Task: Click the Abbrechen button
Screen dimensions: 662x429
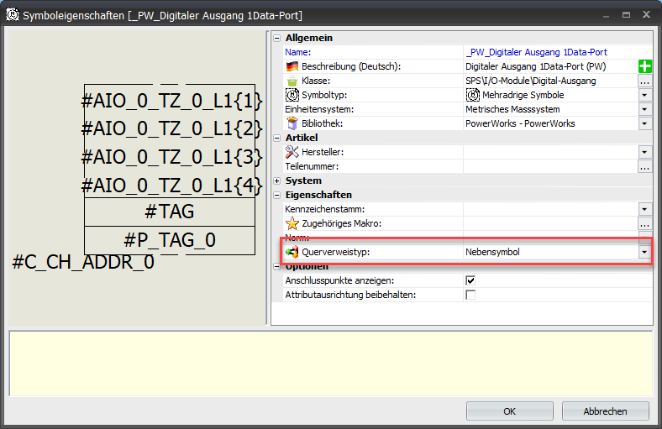Action: point(605,411)
